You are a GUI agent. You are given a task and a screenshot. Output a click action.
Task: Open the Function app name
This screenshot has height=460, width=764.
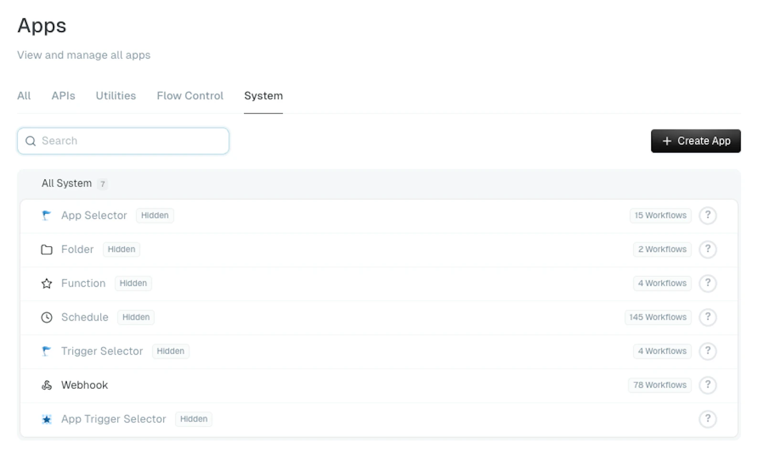pos(83,283)
